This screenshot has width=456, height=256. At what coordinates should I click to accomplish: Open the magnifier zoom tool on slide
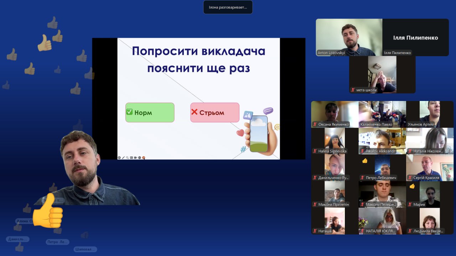pos(127,158)
